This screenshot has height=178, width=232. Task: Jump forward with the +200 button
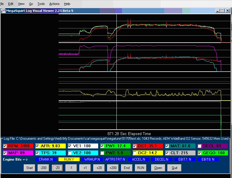pos(113,168)
